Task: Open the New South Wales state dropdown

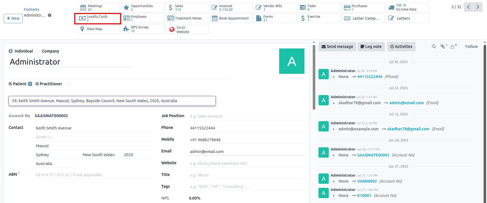Action: (100, 155)
